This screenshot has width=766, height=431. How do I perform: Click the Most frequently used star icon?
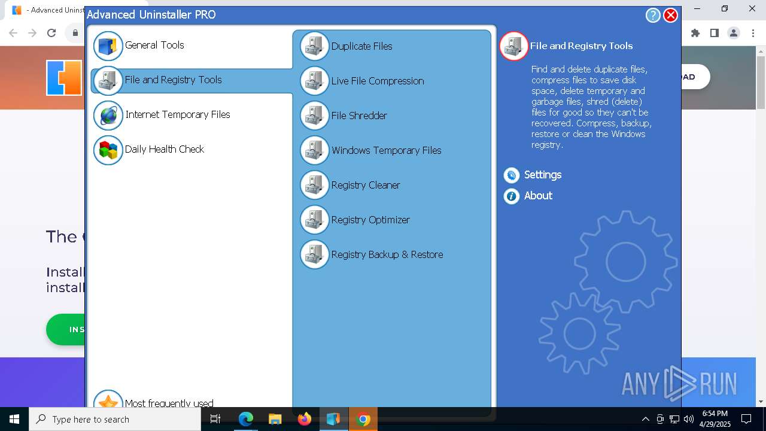[108, 400]
